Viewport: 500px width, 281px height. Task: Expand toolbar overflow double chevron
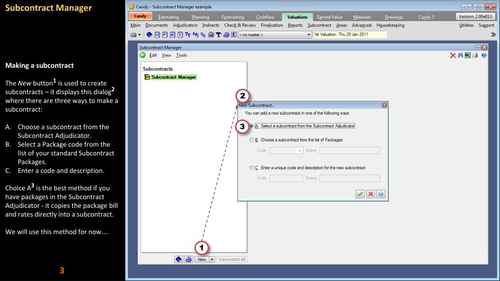click(x=493, y=35)
